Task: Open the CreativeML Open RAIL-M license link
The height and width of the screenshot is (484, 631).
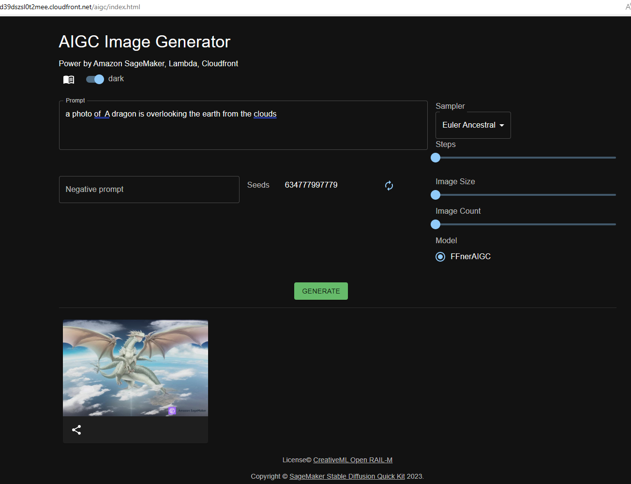Action: (x=353, y=460)
